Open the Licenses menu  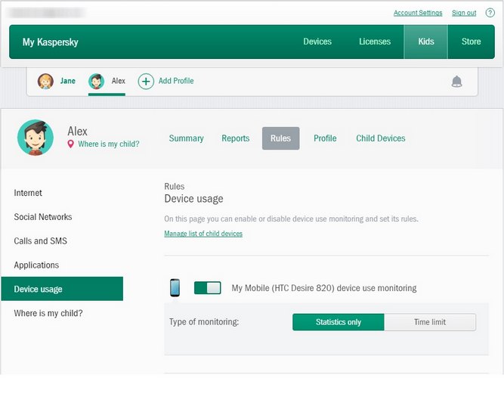tap(375, 42)
